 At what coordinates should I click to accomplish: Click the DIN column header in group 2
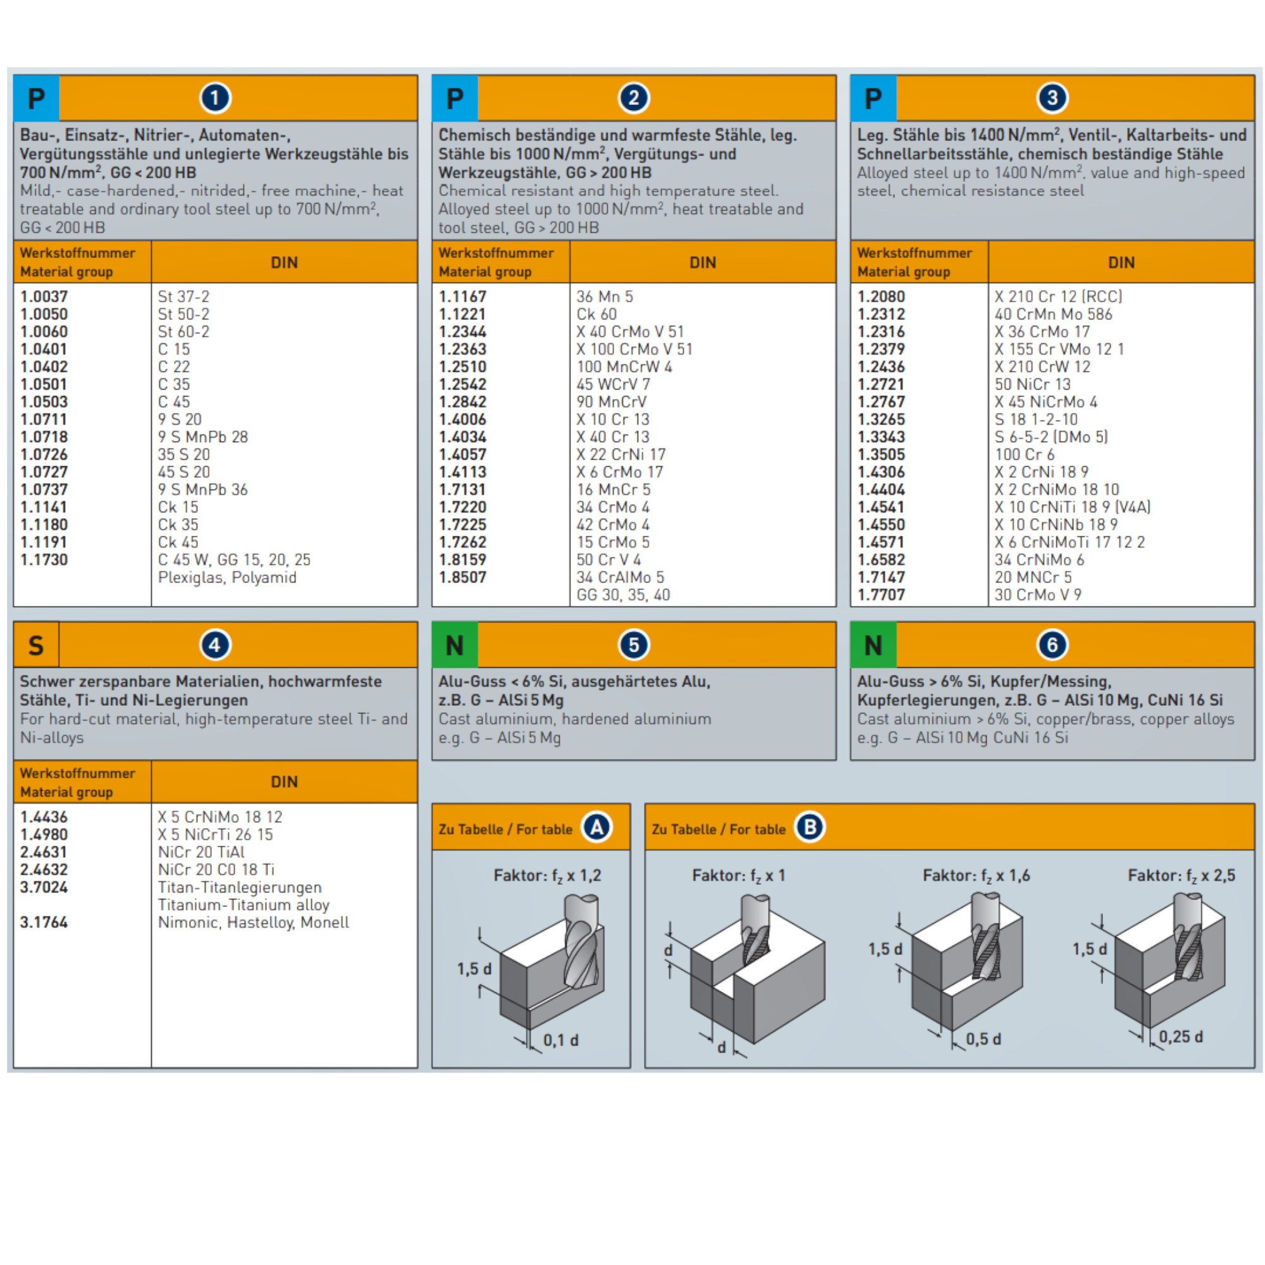click(703, 262)
